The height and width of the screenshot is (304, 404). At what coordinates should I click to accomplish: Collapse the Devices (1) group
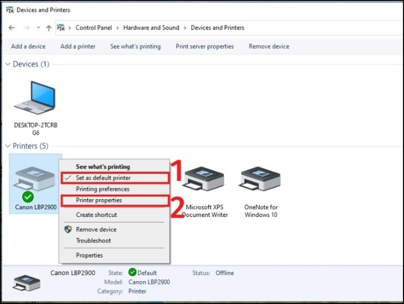8,64
